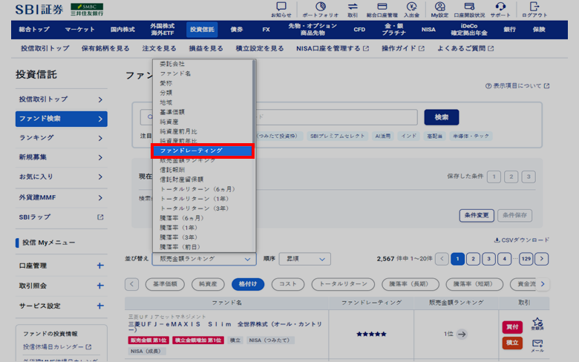
Task: Click the 入出金 deposit/withdrawal icon
Action: [411, 9]
